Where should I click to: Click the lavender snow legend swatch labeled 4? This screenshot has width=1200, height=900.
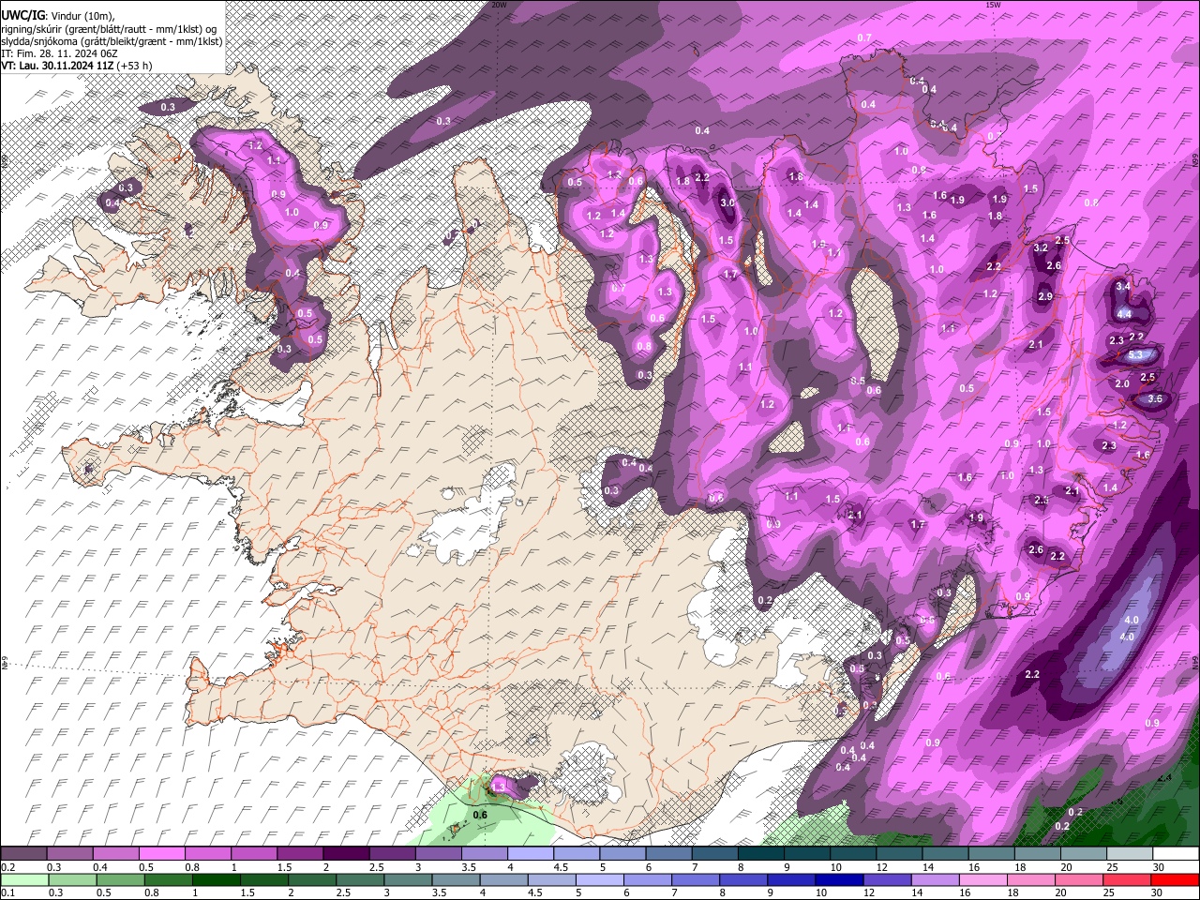tap(529, 853)
